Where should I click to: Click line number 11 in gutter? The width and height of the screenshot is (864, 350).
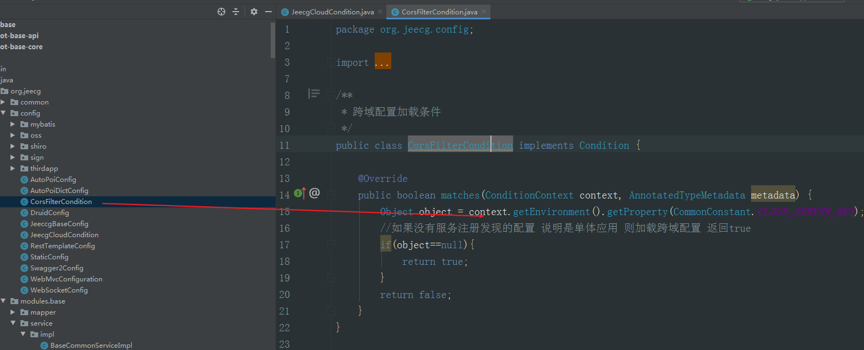tap(284, 145)
